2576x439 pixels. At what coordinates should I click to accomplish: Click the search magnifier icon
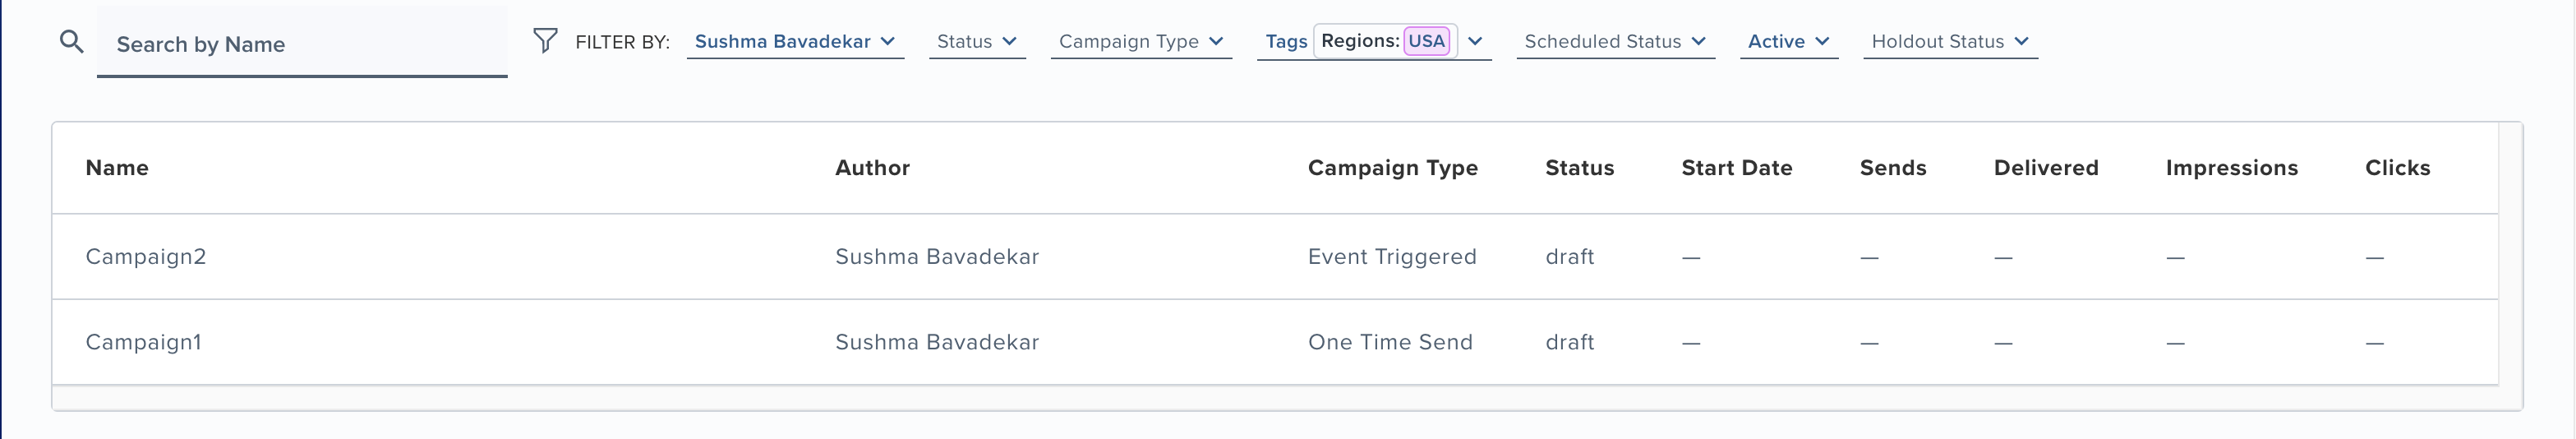coord(71,42)
